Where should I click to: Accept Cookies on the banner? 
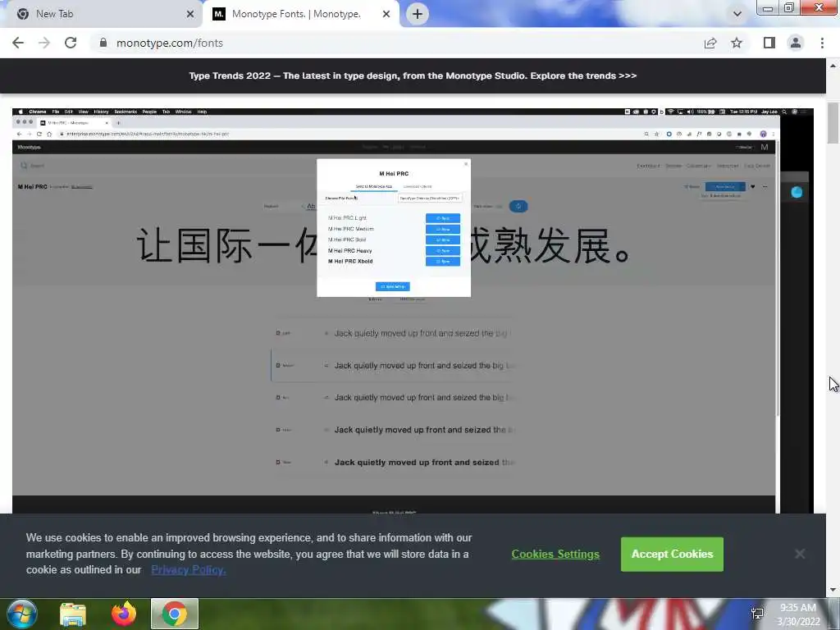pos(672,554)
